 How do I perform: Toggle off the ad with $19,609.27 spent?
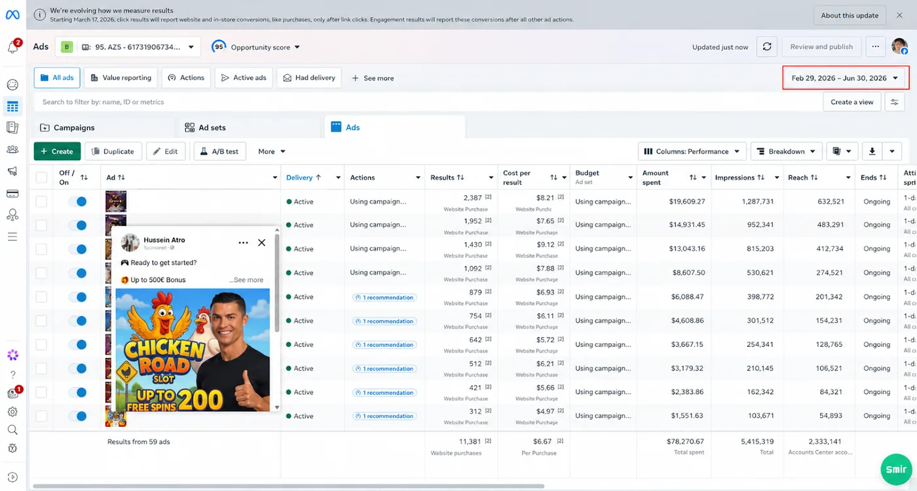click(x=77, y=202)
